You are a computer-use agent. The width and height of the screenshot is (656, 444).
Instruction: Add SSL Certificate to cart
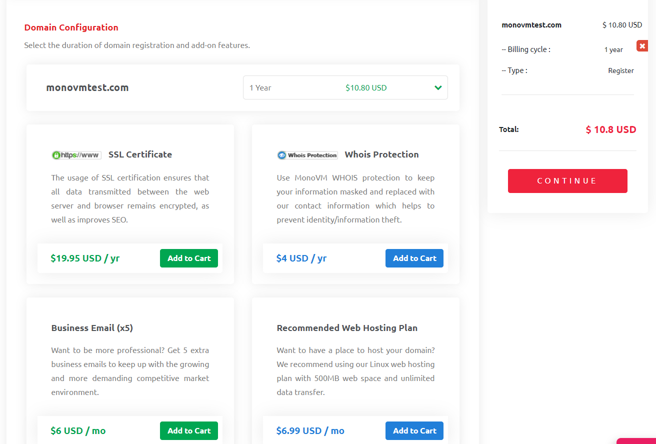tap(189, 258)
